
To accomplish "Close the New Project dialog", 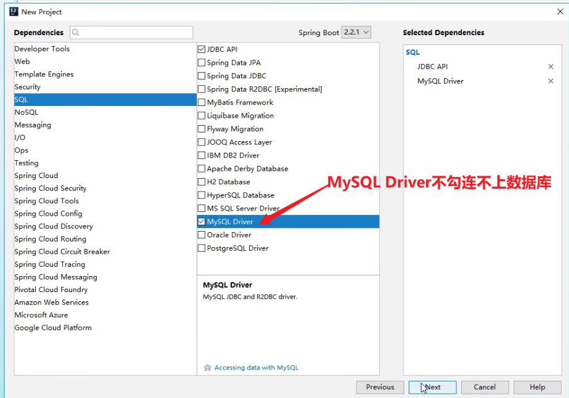I will [560, 12].
